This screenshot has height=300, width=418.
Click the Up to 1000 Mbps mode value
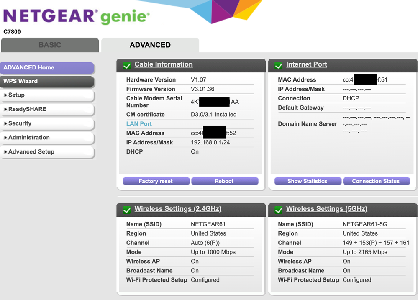click(213, 252)
